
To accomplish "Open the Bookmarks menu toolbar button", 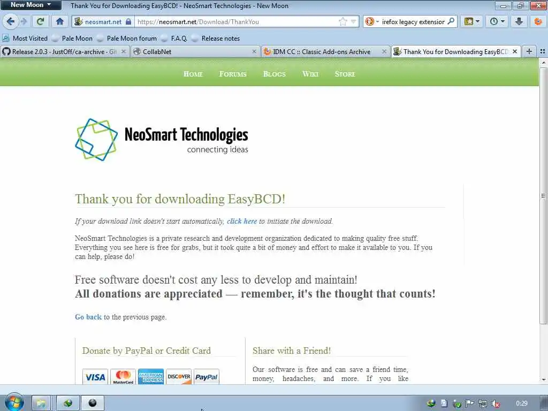I will [471, 21].
